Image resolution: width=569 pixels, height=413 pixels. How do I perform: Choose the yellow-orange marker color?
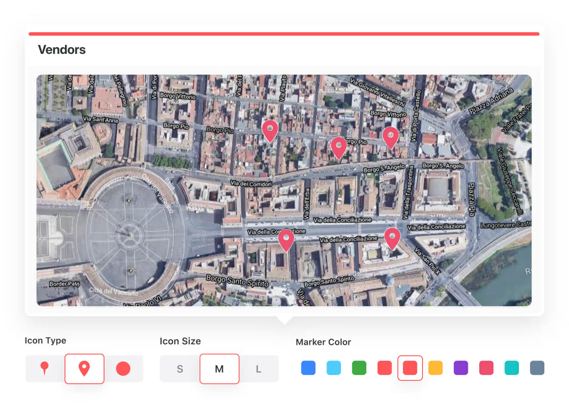point(435,368)
